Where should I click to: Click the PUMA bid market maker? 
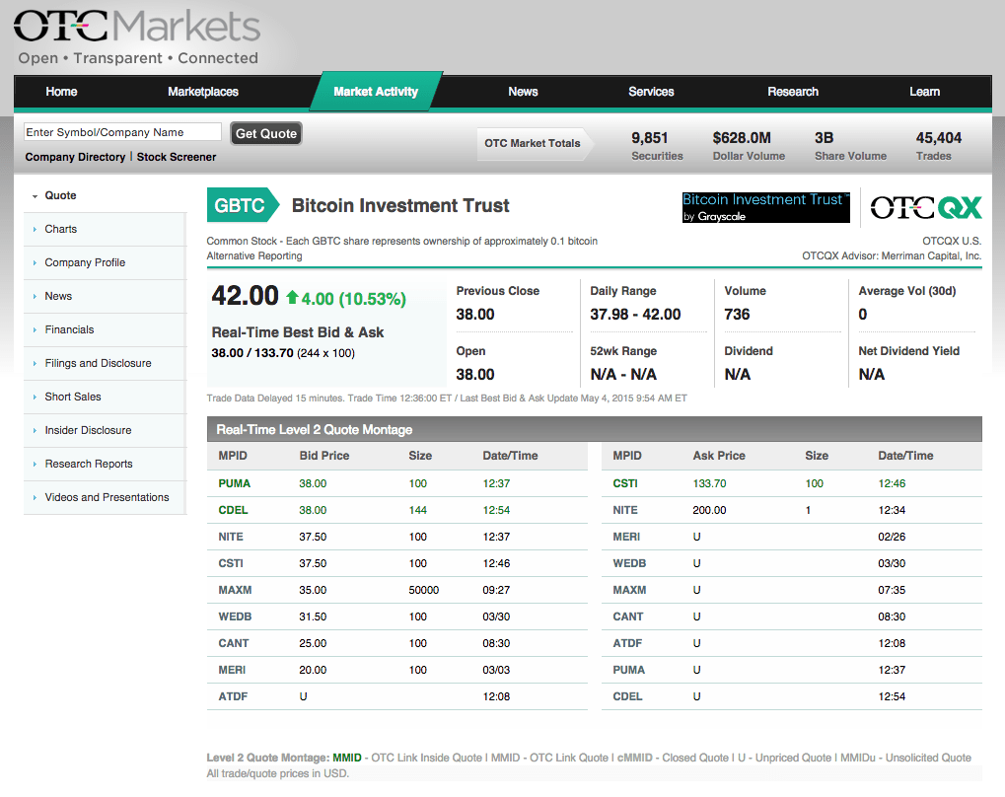(x=235, y=483)
